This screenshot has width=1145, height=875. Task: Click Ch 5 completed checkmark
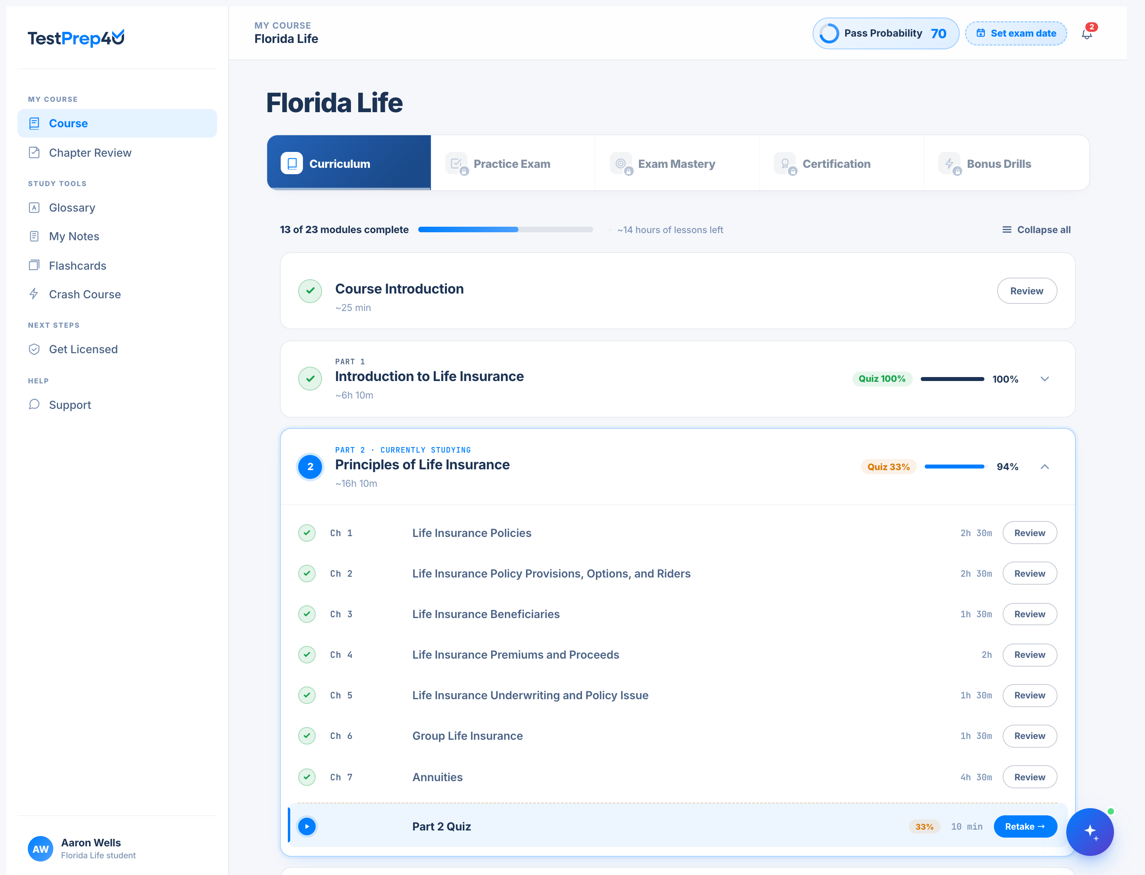(307, 695)
